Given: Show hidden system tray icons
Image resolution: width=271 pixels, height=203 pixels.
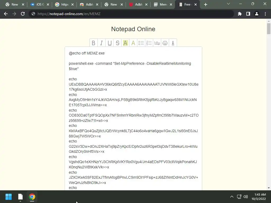Looking at the screenshot, I should click(x=232, y=197).
